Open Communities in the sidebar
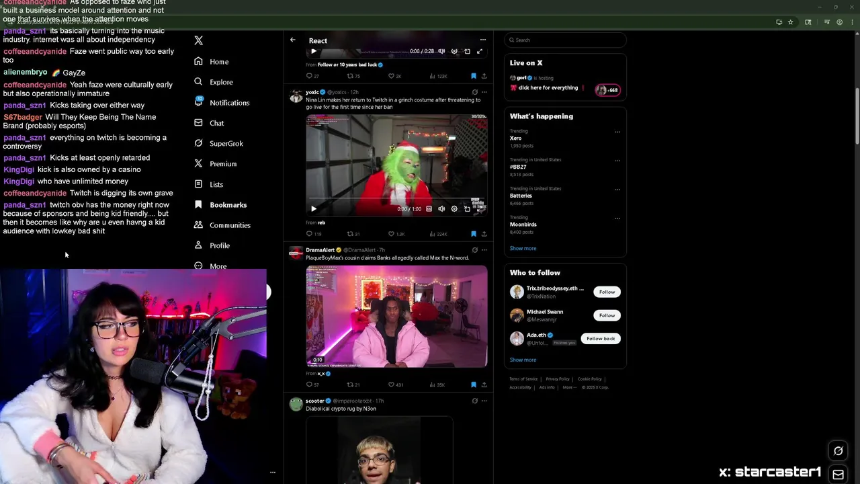 (222, 225)
